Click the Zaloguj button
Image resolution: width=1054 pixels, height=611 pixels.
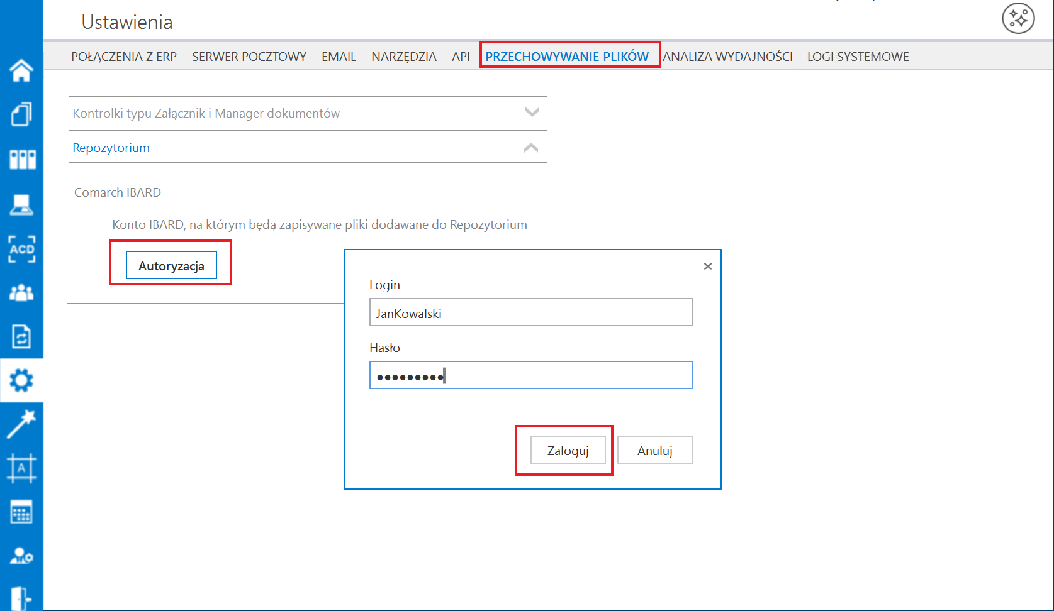click(568, 450)
